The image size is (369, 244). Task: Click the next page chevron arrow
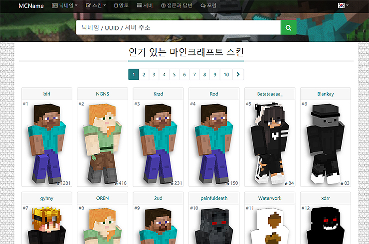(238, 75)
